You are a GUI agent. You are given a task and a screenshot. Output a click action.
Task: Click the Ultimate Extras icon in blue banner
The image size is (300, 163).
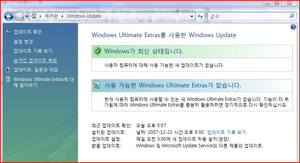coord(96,85)
